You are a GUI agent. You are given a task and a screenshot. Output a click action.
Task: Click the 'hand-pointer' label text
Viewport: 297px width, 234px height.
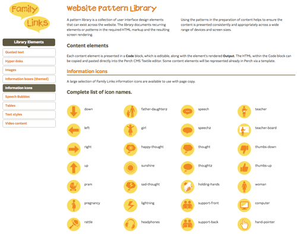[265, 222]
